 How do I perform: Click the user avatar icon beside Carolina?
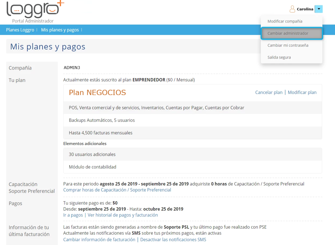292,9
